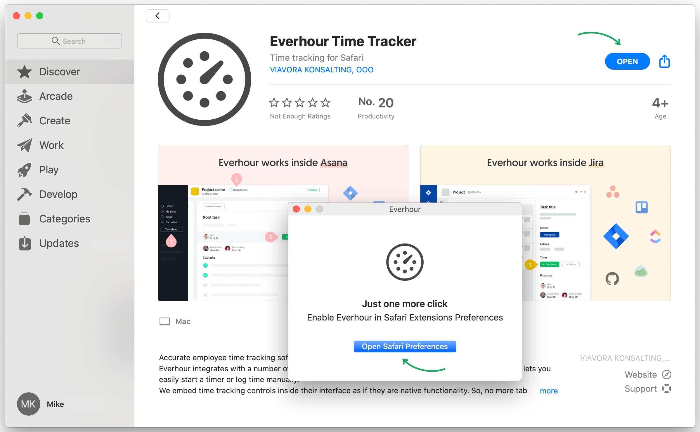700x432 pixels.
Task: Select the Work category in sidebar
Action: pos(51,145)
